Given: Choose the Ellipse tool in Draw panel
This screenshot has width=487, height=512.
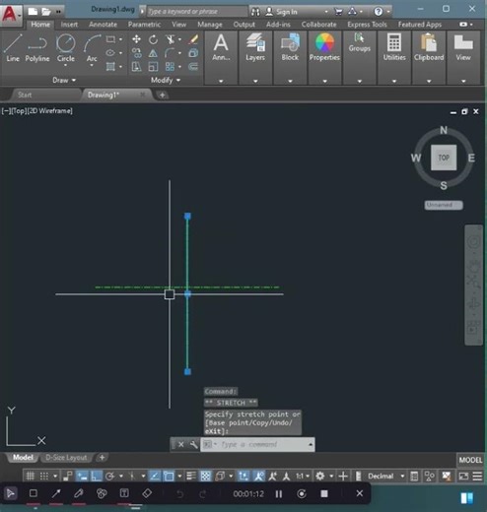Looking at the screenshot, I should pyautogui.click(x=110, y=53).
